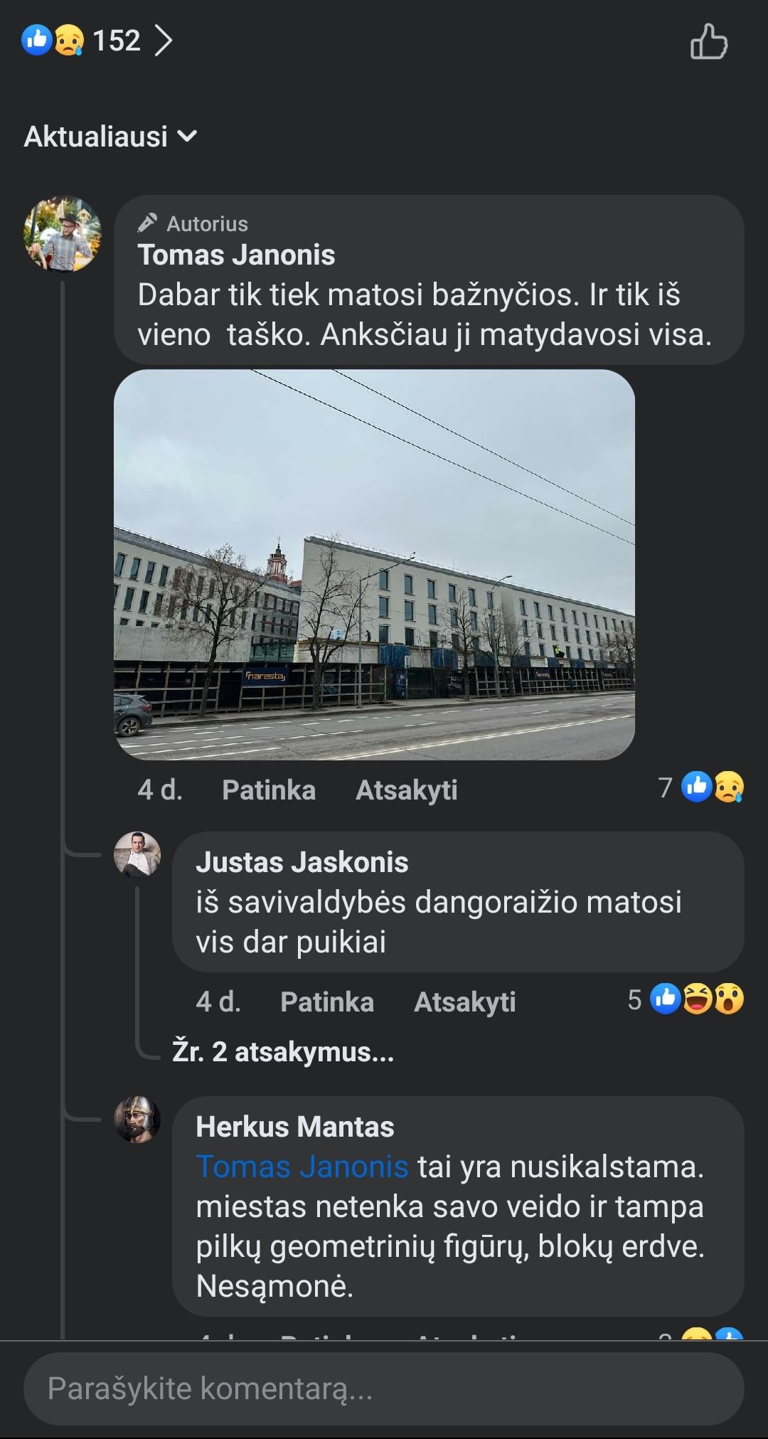Open the Tomas Janonis author name link
Image resolution: width=768 pixels, height=1439 pixels.
click(x=236, y=255)
